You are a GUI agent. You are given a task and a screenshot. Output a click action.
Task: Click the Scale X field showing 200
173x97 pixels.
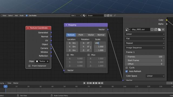coord(100,43)
